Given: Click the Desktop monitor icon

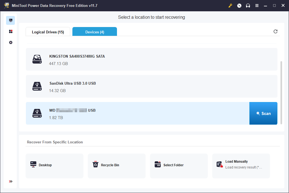Looking at the screenshot, I should [33, 164].
